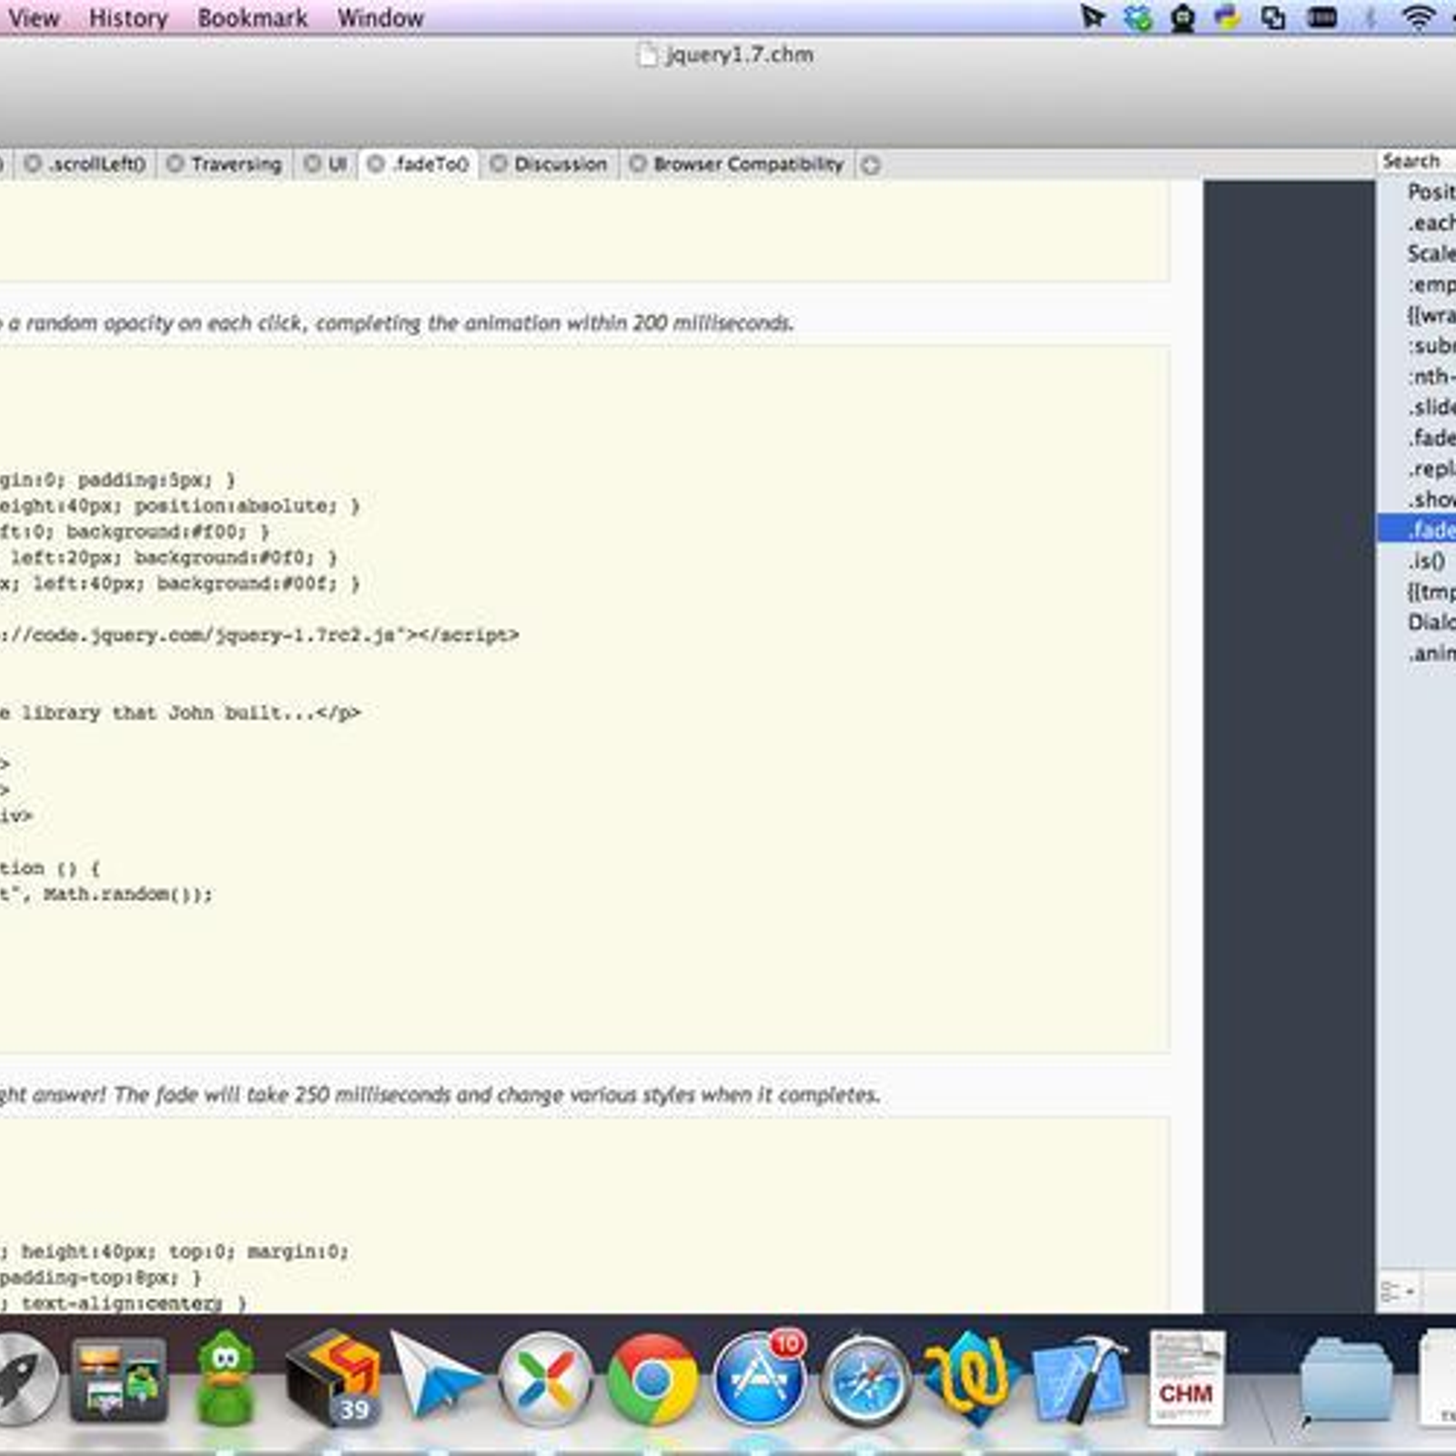This screenshot has width=1456, height=1456.
Task: Click the Search tab in the sidebar
Action: coord(1411,161)
